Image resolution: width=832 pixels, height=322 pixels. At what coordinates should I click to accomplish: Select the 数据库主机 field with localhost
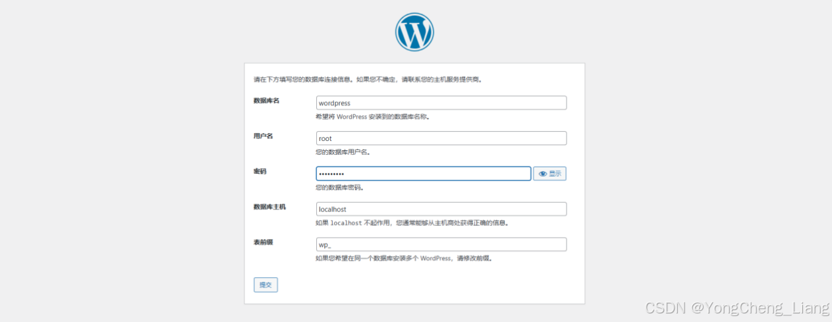[x=441, y=209]
